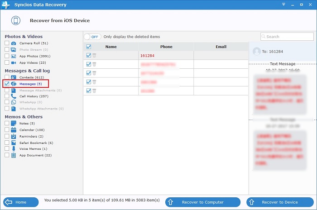Click the App Photos icon

pos(14,56)
